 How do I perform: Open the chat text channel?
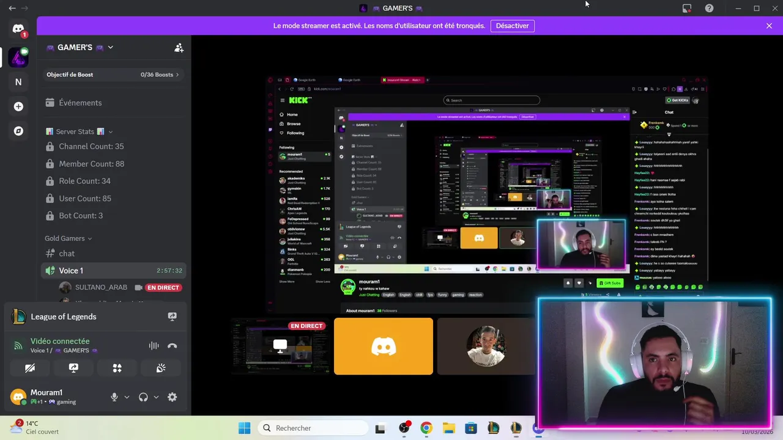pyautogui.click(x=114, y=254)
